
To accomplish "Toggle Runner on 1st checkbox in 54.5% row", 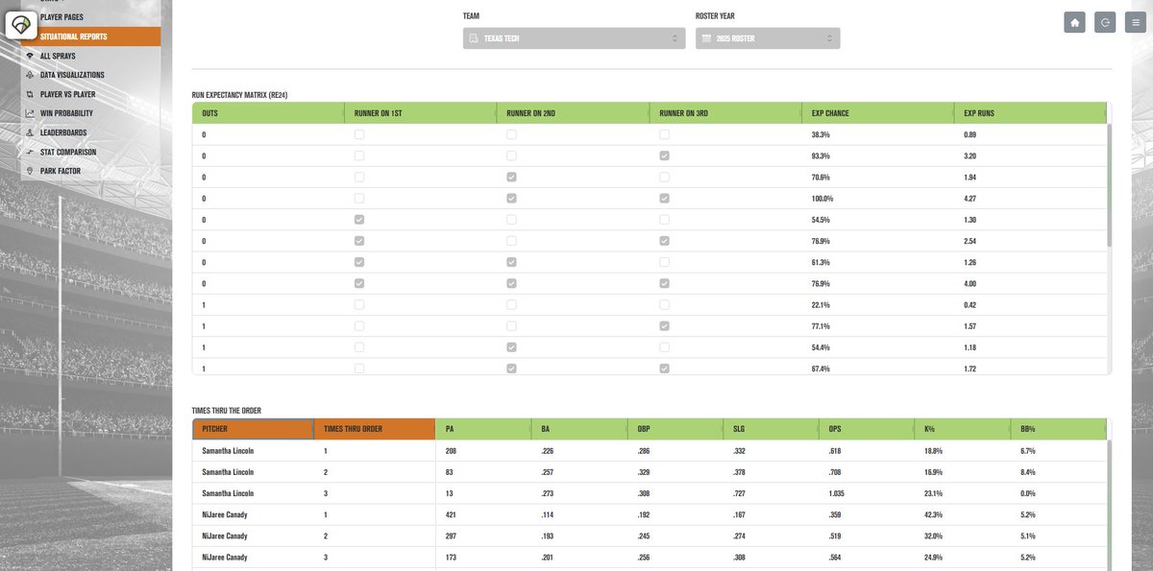I will [x=358, y=219].
